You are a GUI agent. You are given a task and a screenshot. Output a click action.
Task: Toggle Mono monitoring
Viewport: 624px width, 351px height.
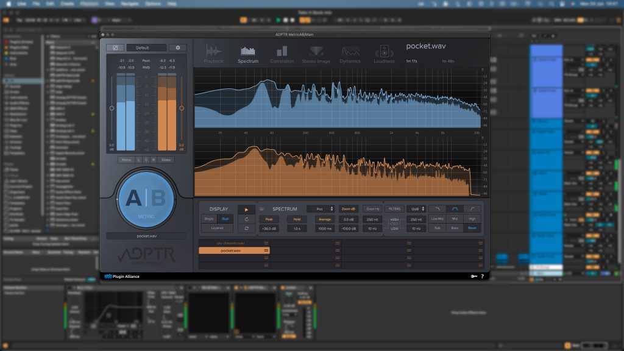click(x=126, y=160)
